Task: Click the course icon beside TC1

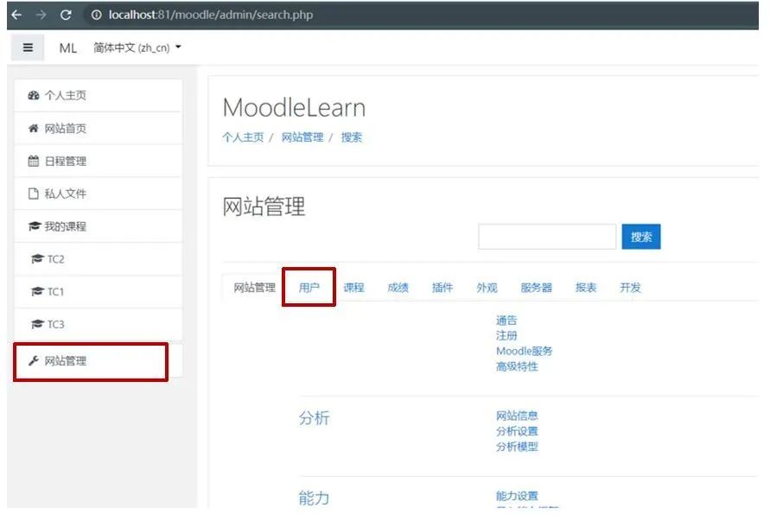Action: click(x=37, y=291)
